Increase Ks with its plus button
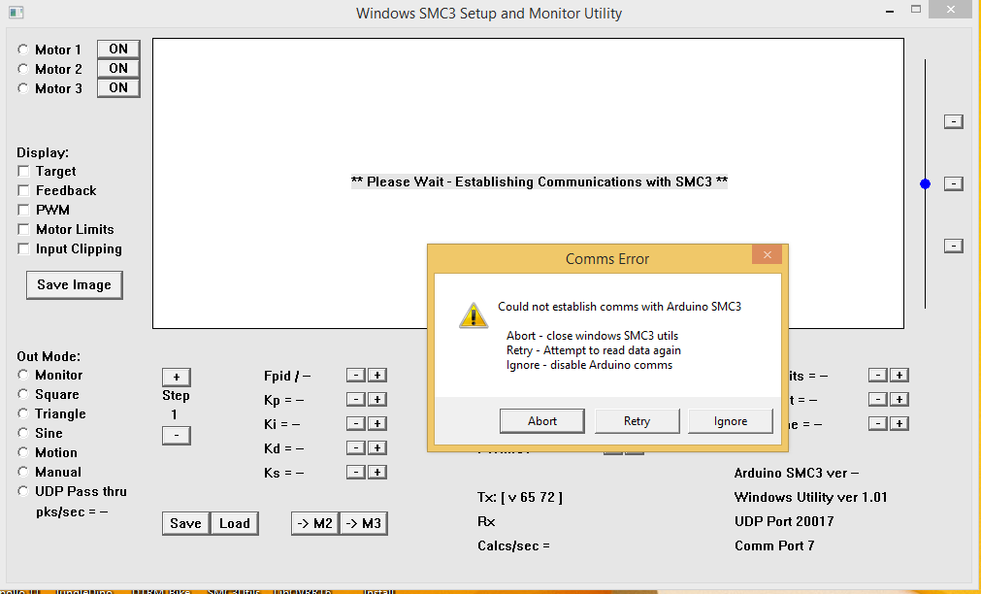 [x=377, y=472]
